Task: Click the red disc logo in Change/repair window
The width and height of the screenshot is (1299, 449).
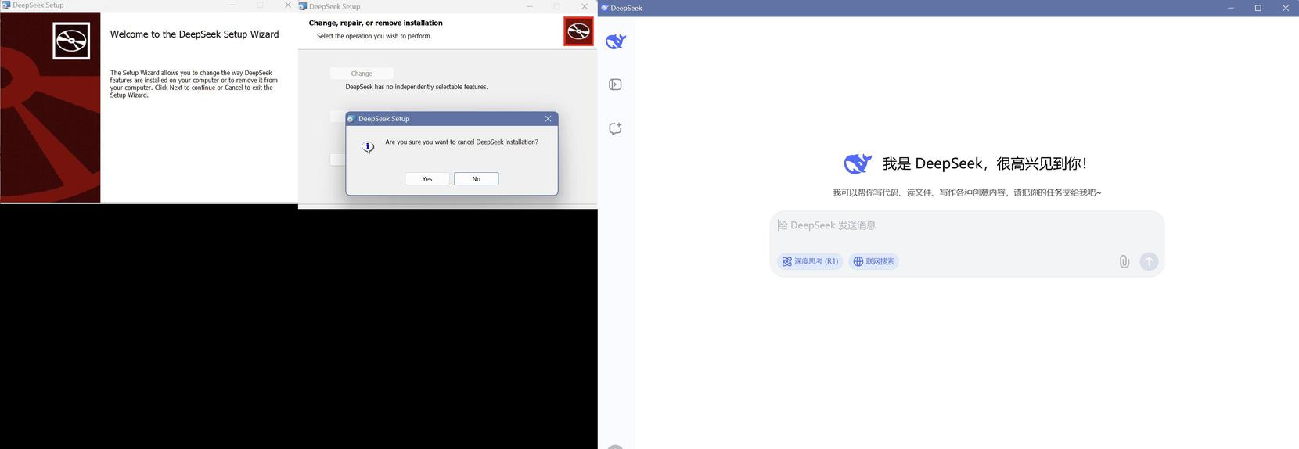Action: [579, 31]
